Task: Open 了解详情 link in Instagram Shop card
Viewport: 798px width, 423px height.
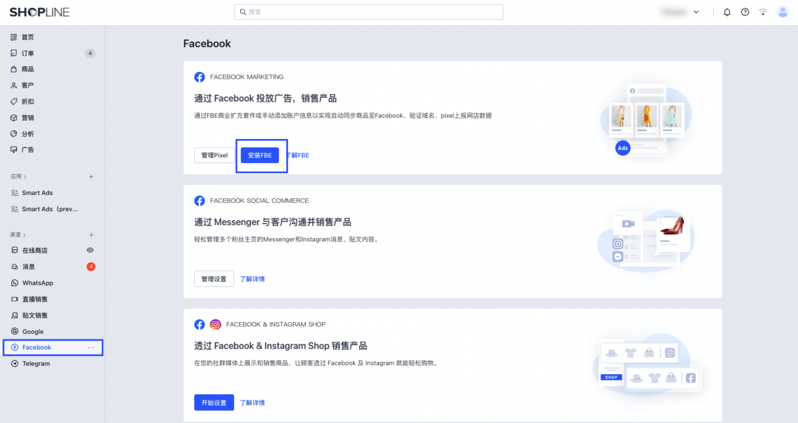Action: pos(253,403)
